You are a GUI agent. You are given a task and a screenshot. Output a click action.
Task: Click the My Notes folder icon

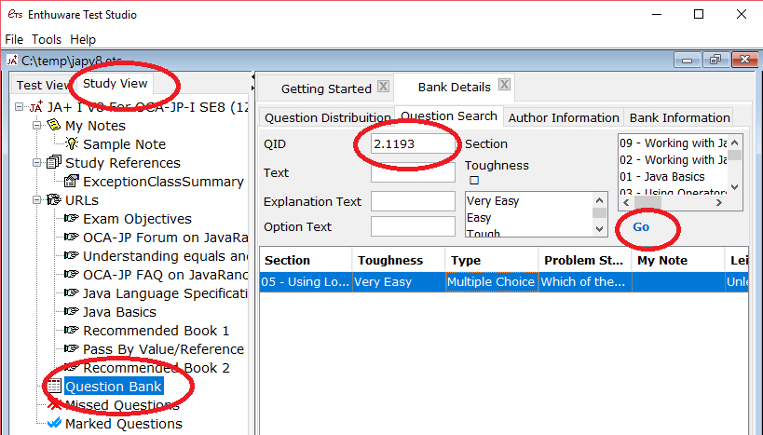pos(54,126)
